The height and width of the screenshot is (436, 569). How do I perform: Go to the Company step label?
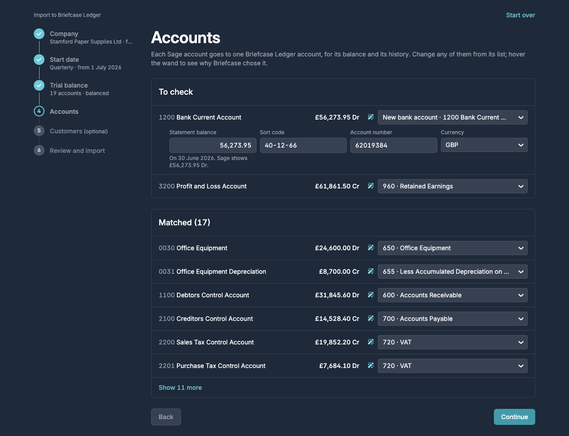(x=64, y=34)
